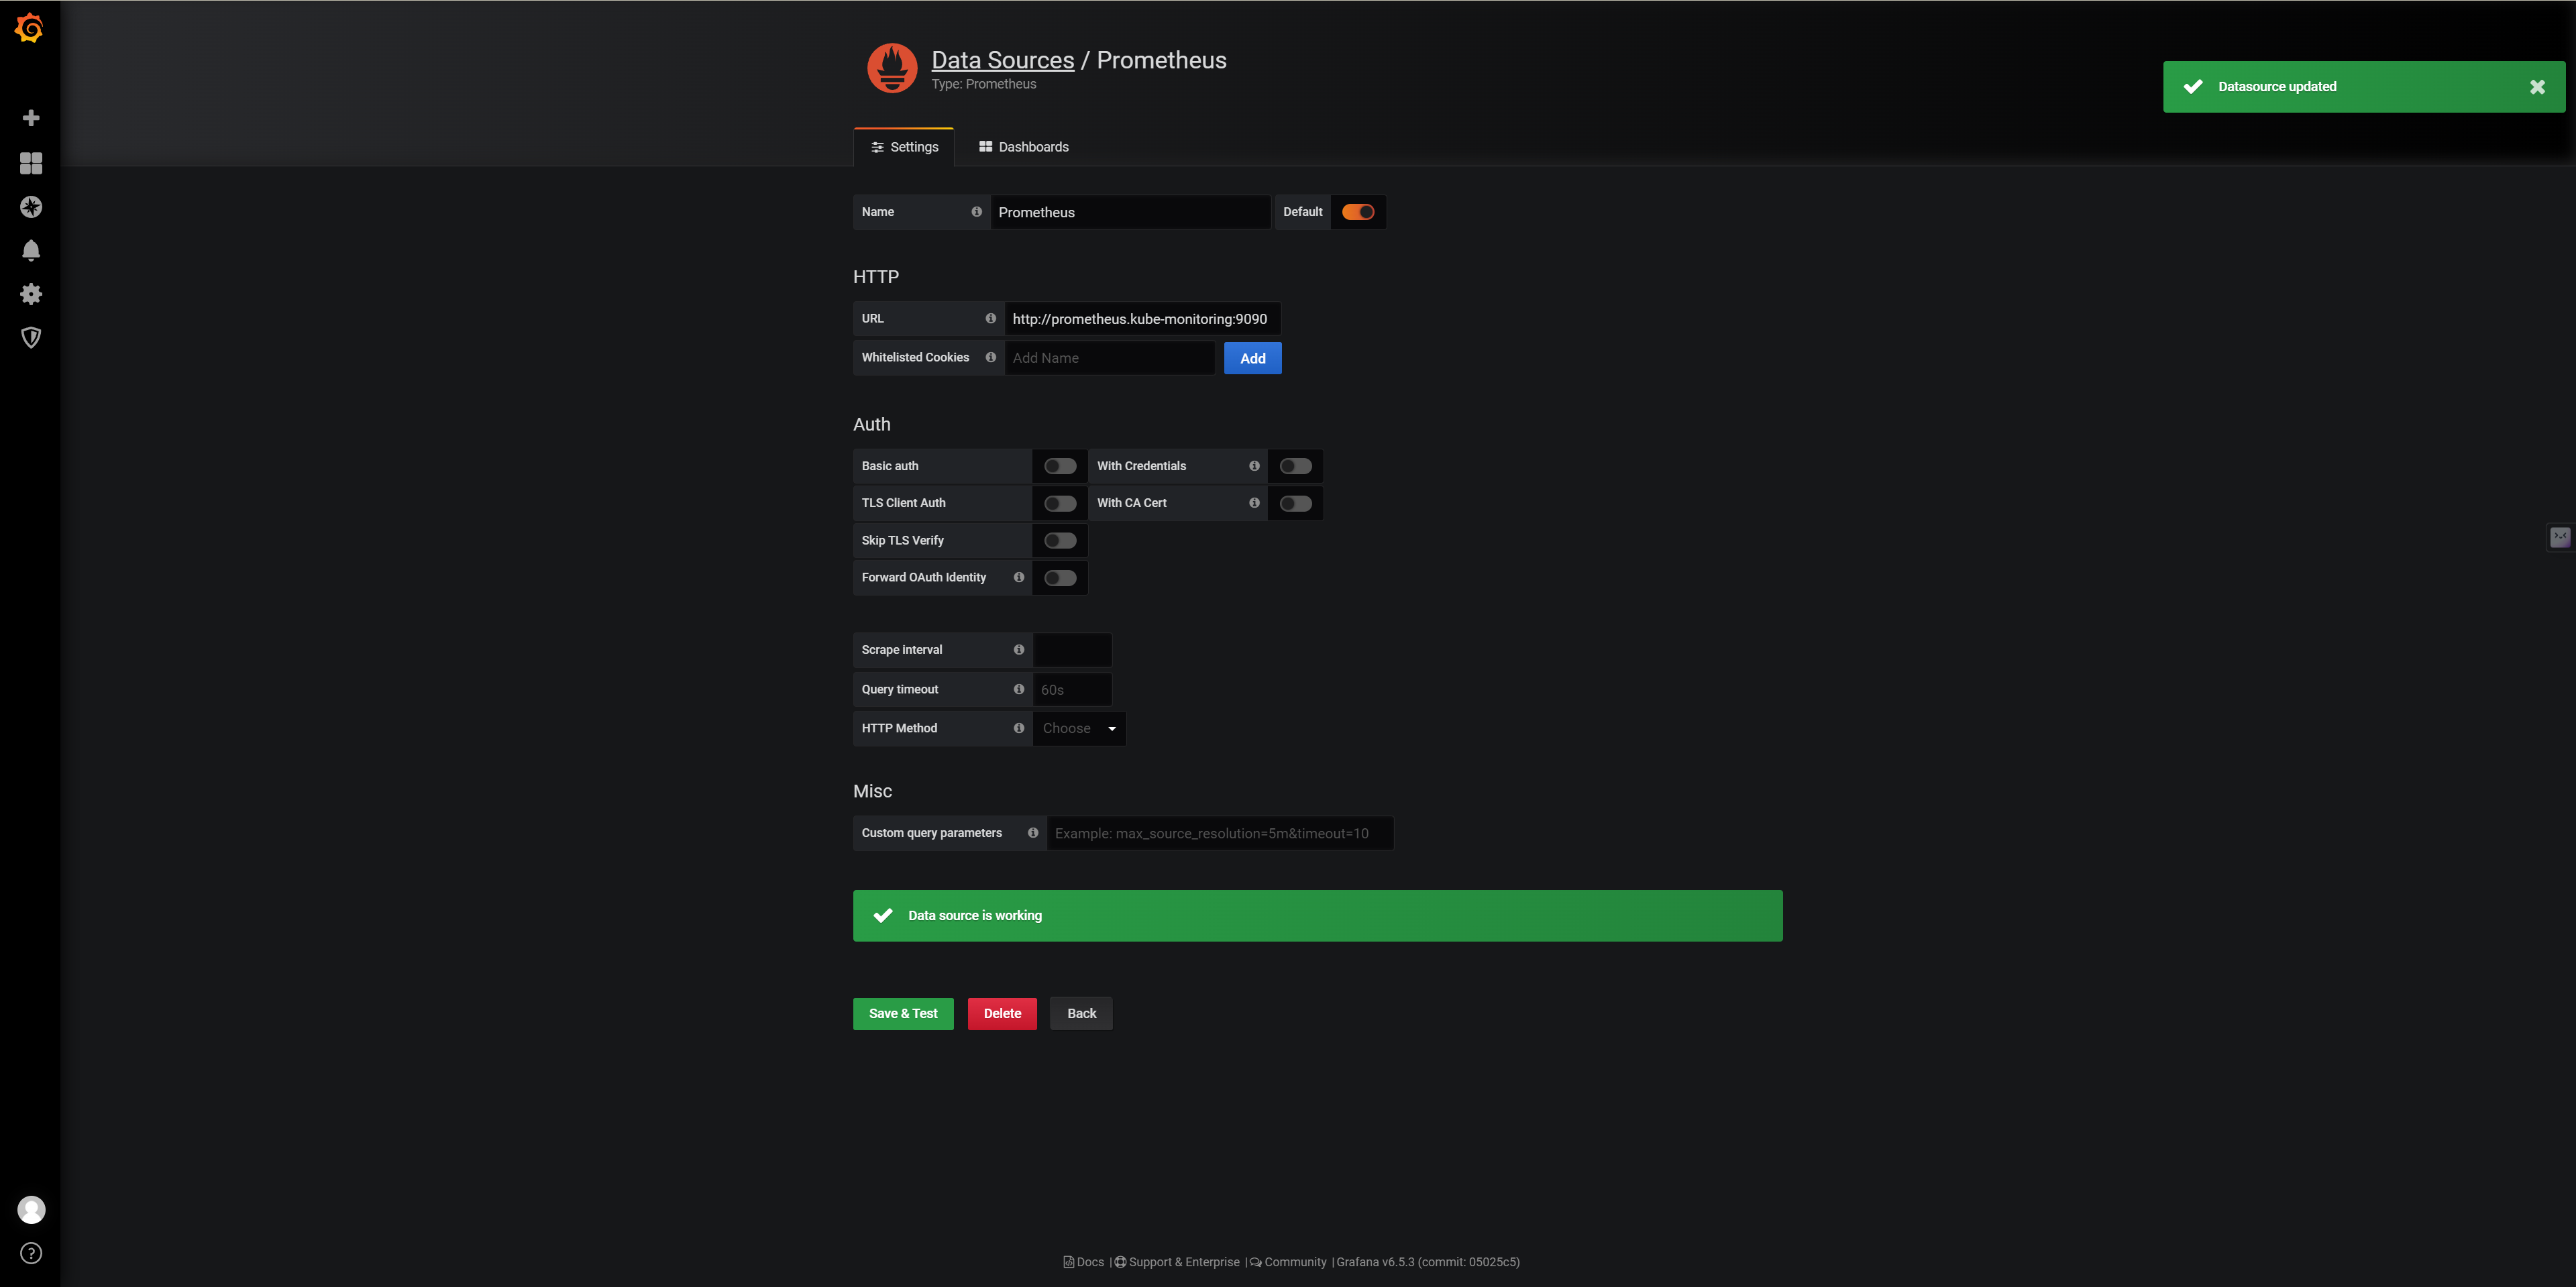Enable the With CA Cert toggle
Image resolution: width=2576 pixels, height=1287 pixels.
(1295, 503)
